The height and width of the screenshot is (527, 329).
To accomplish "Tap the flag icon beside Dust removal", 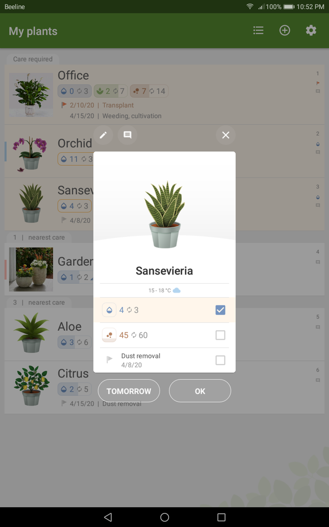I will point(109,359).
